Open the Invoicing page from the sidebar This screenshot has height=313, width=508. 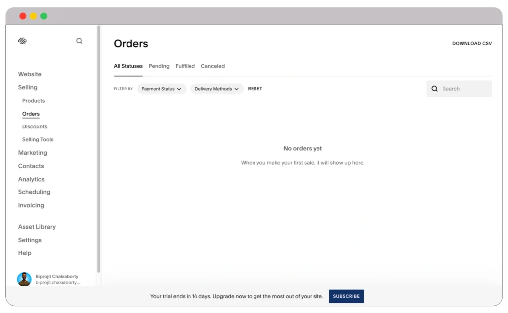(31, 205)
